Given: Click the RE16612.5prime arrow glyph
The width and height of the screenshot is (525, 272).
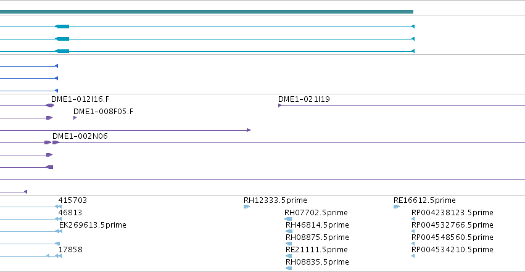Looking at the screenshot, I should pos(397,207).
